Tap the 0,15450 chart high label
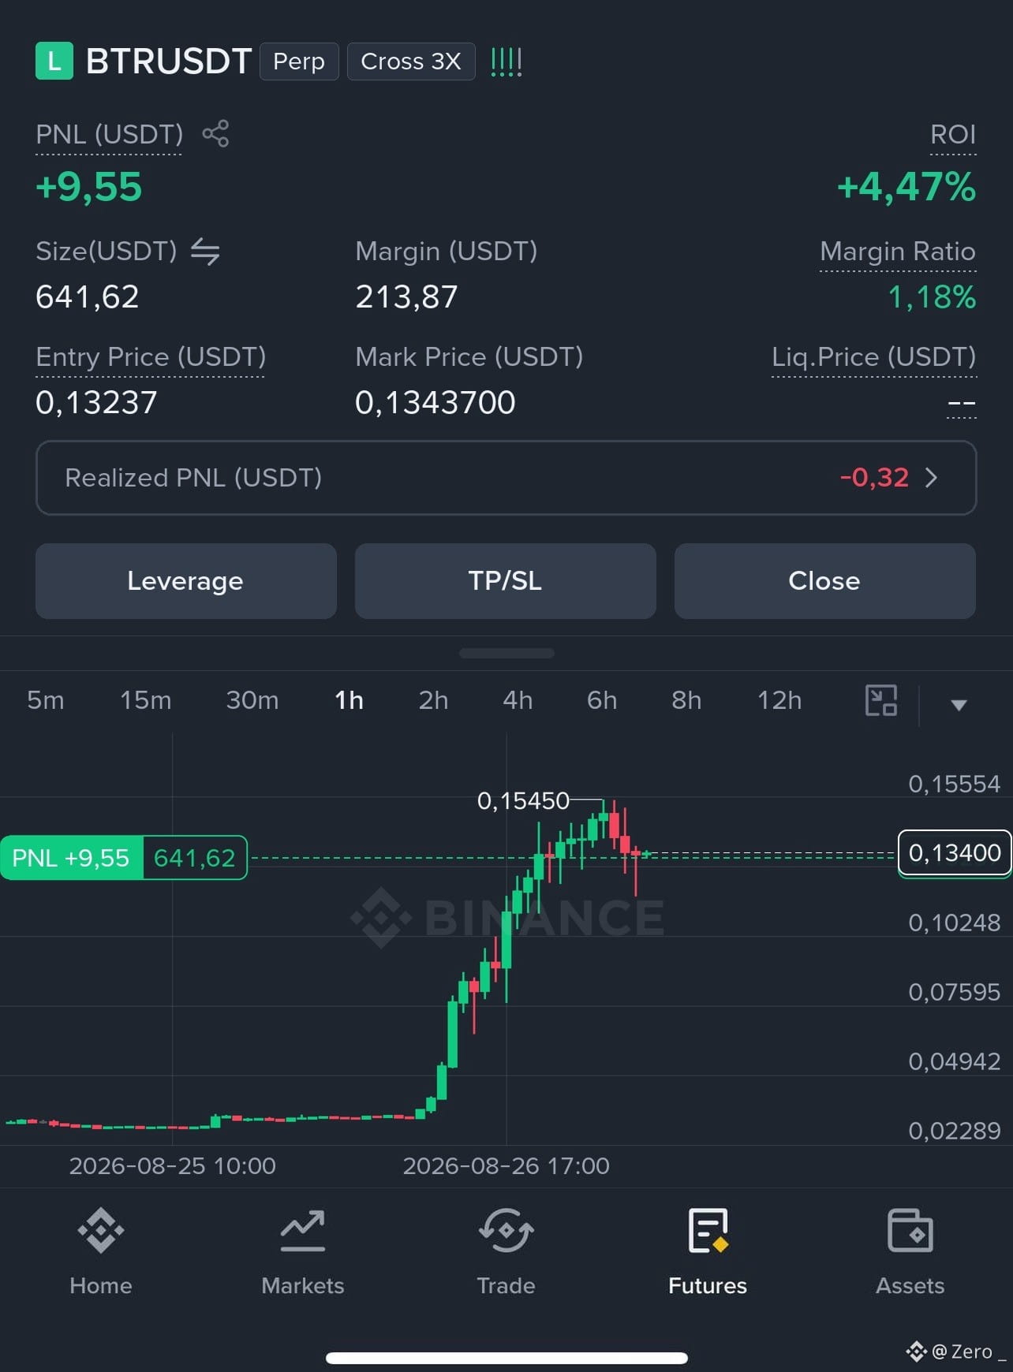The height and width of the screenshot is (1372, 1013). pos(523,801)
